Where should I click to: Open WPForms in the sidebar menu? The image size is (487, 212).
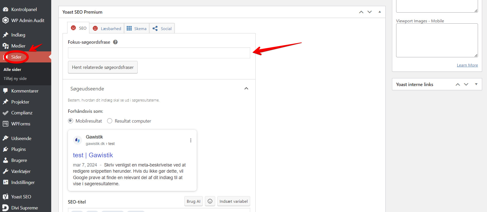21,124
